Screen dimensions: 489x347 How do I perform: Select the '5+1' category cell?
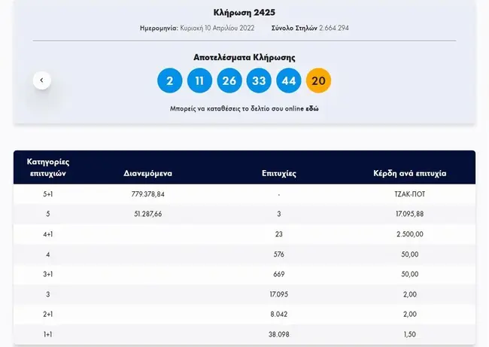point(48,194)
